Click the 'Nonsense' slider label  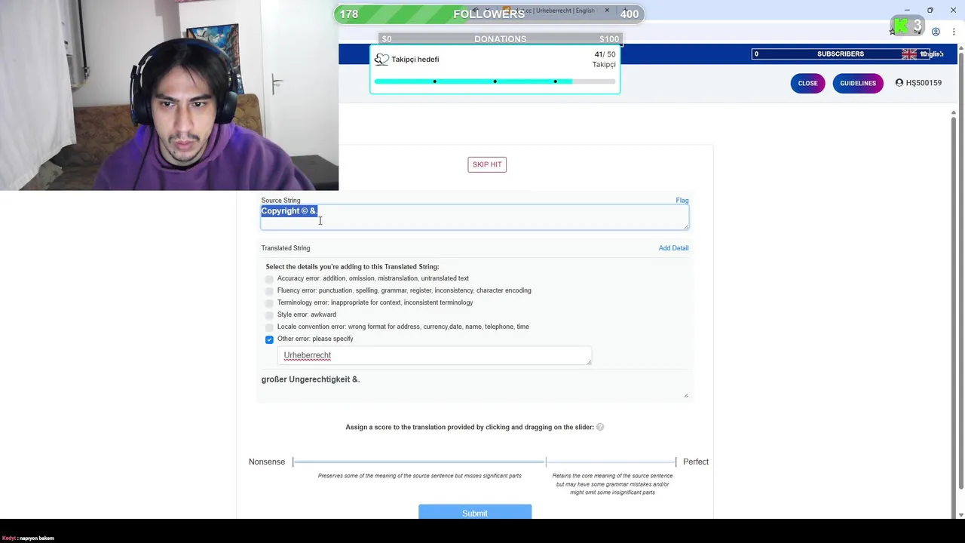(267, 462)
